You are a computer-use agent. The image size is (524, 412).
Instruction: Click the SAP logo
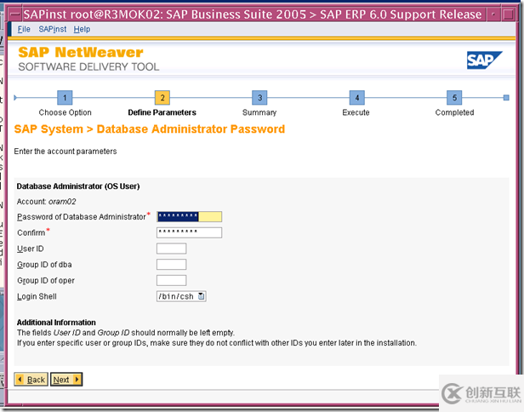click(484, 60)
